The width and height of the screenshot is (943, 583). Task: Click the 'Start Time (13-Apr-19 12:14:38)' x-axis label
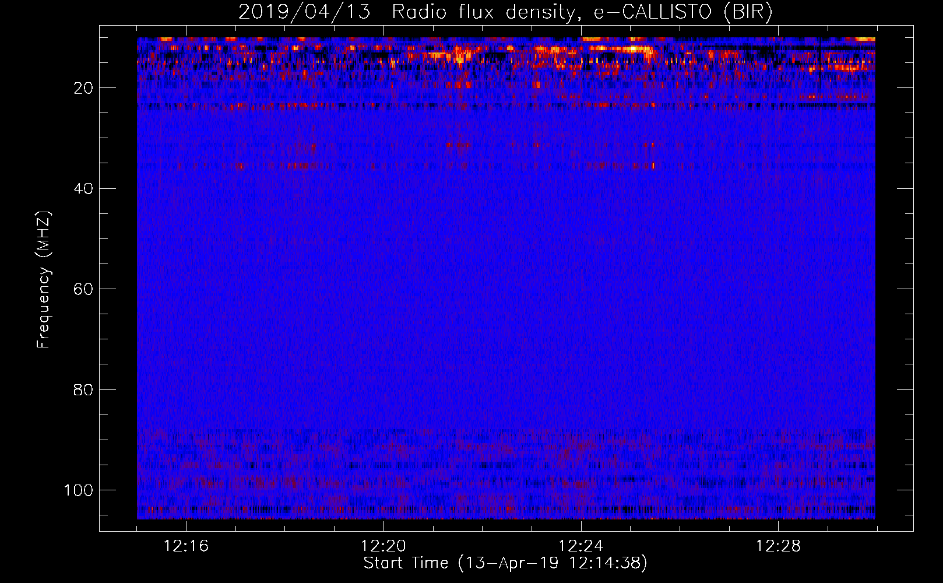coord(505,563)
